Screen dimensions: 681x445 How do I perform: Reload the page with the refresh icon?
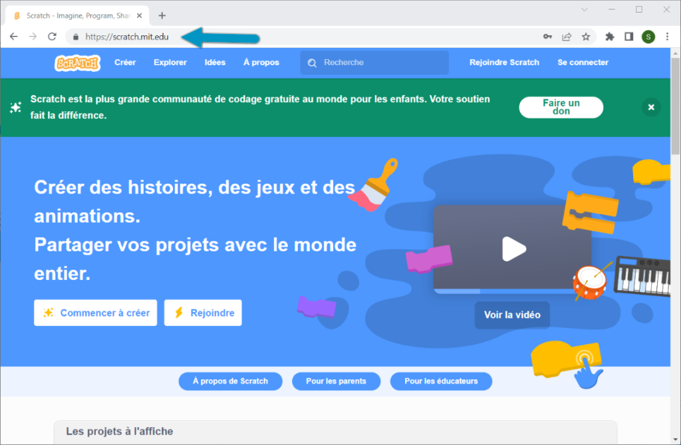tap(52, 37)
